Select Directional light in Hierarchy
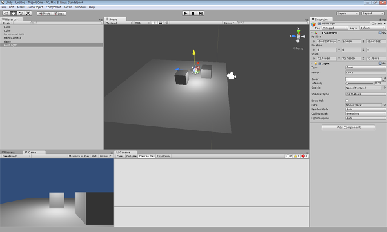This screenshot has height=232, width=387. click(52, 34)
